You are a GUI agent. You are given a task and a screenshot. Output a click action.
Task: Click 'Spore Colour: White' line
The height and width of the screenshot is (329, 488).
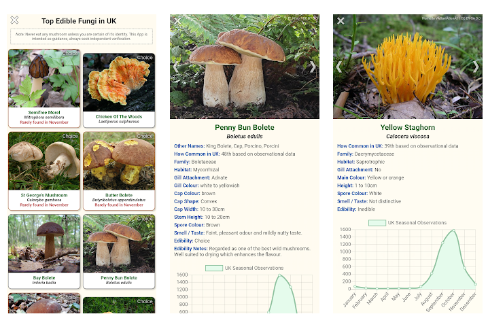(360, 193)
